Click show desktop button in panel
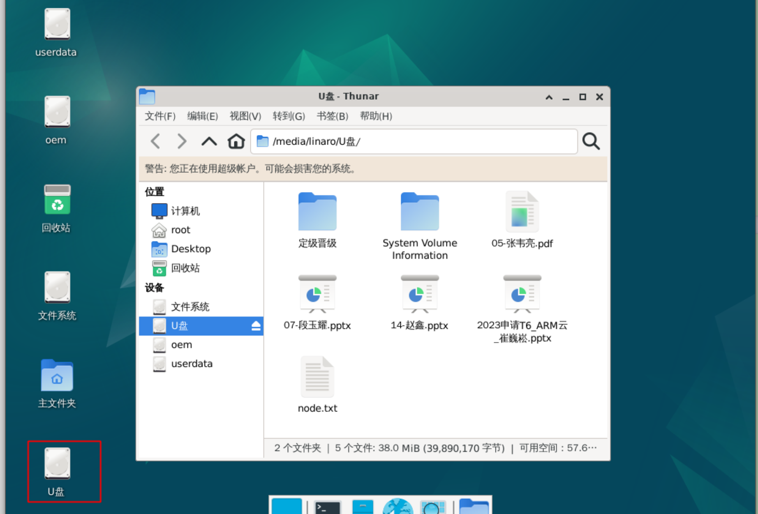The height and width of the screenshot is (514, 758). point(286,507)
